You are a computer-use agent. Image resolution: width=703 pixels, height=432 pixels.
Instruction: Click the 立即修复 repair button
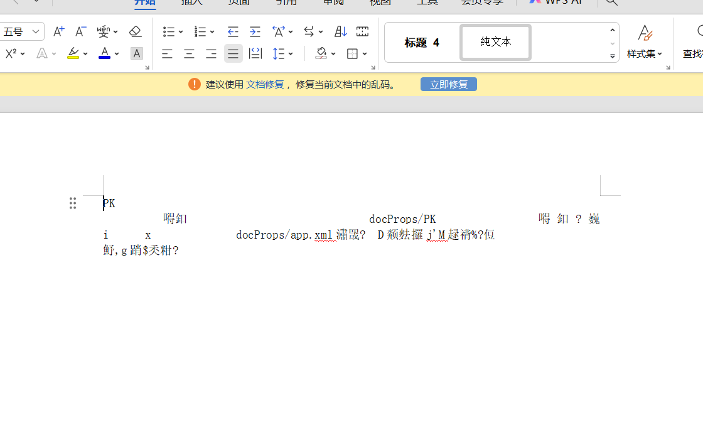coord(448,84)
